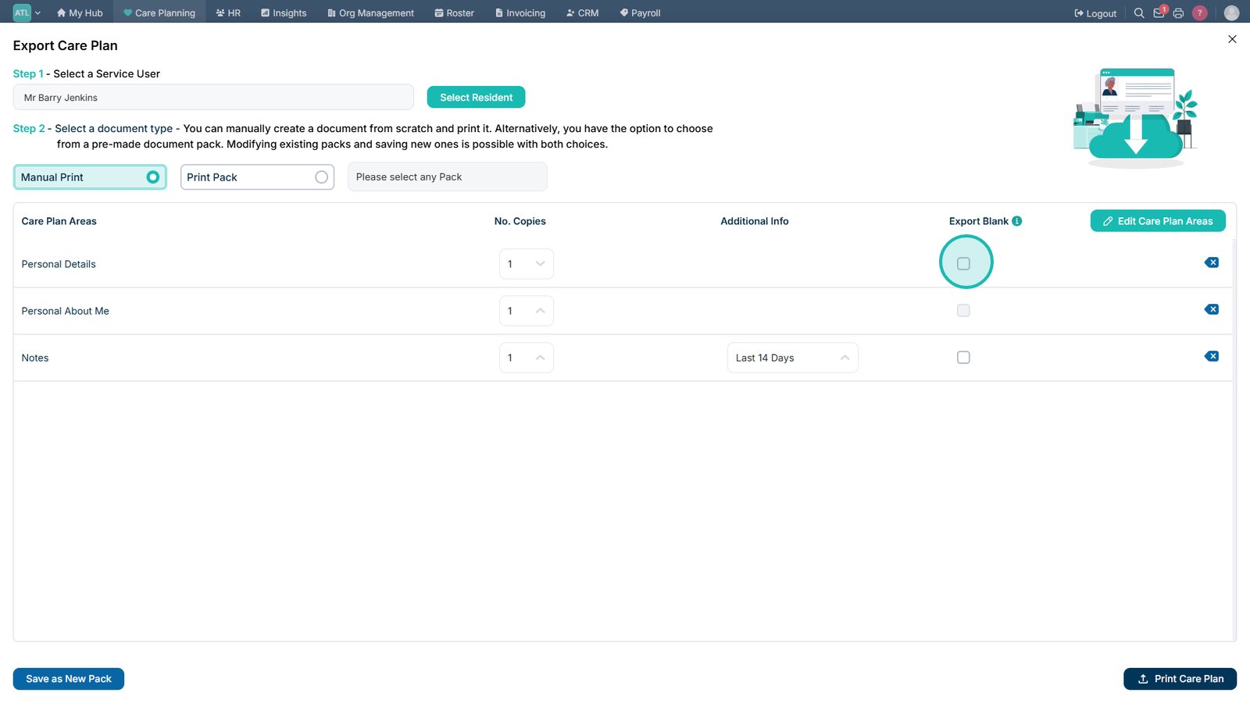1250x703 pixels.
Task: Close the Export Care Plan dialog
Action: tap(1232, 39)
